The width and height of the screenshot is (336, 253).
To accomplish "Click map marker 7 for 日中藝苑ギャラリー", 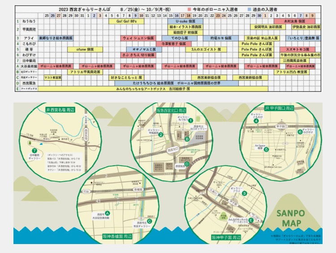I will pos(34,151).
